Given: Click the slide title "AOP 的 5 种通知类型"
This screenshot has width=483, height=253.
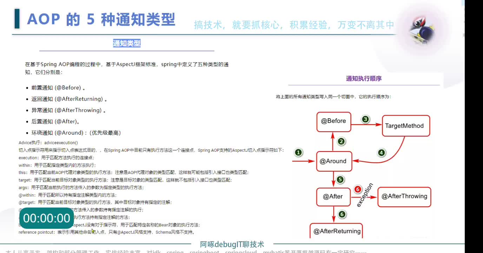Looking at the screenshot, I should point(101,19).
